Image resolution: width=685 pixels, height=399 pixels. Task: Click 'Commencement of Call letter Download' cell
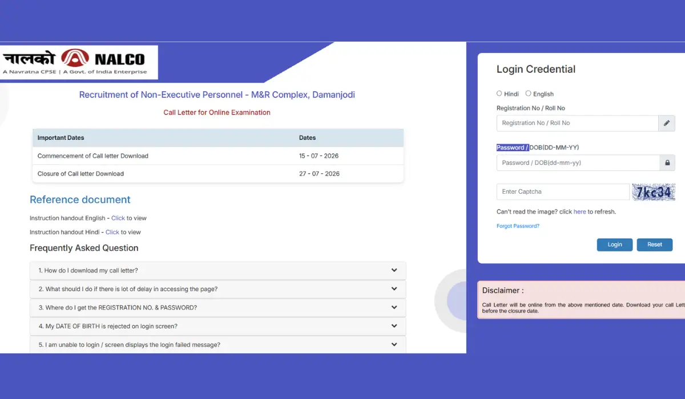click(x=93, y=156)
